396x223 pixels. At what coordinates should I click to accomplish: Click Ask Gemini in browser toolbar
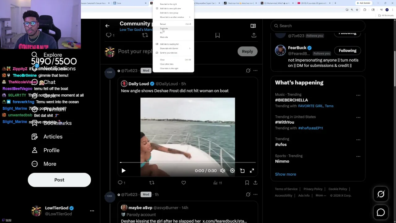(363, 3)
